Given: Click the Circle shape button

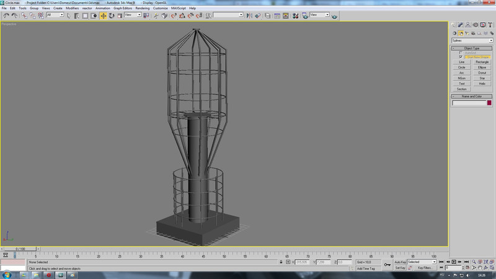Looking at the screenshot, I should coord(461,67).
